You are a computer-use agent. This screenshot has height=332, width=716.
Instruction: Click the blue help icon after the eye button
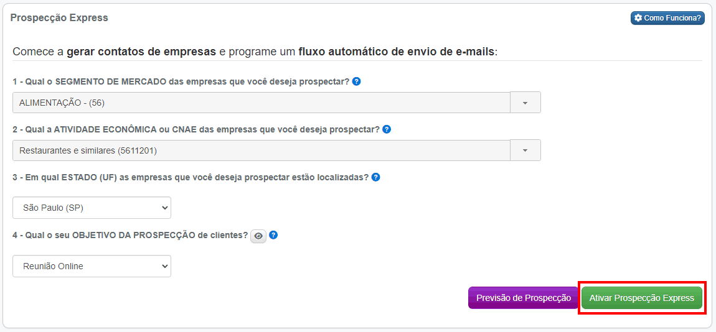point(273,235)
